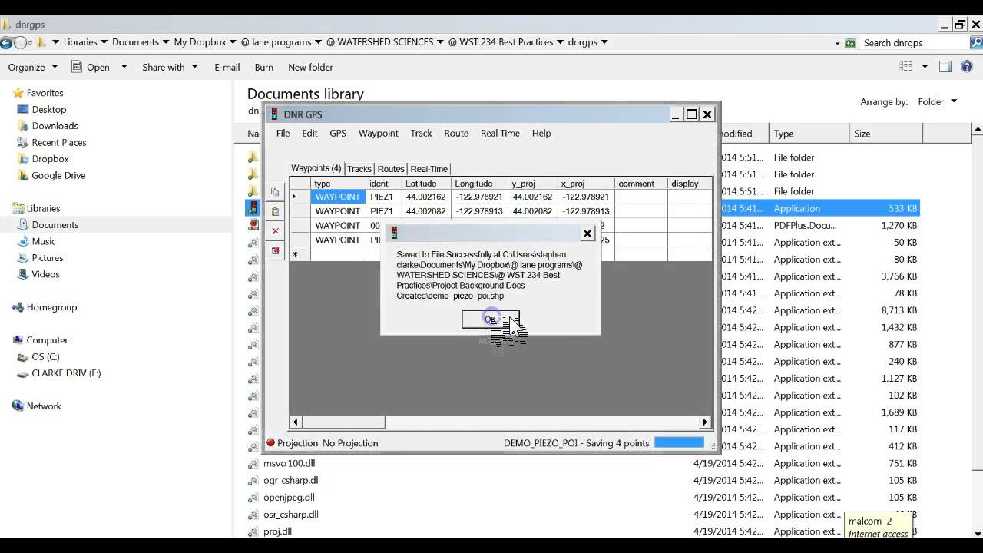Image resolution: width=983 pixels, height=553 pixels.
Task: Open the Edit menu in DNR GPS
Action: click(309, 133)
